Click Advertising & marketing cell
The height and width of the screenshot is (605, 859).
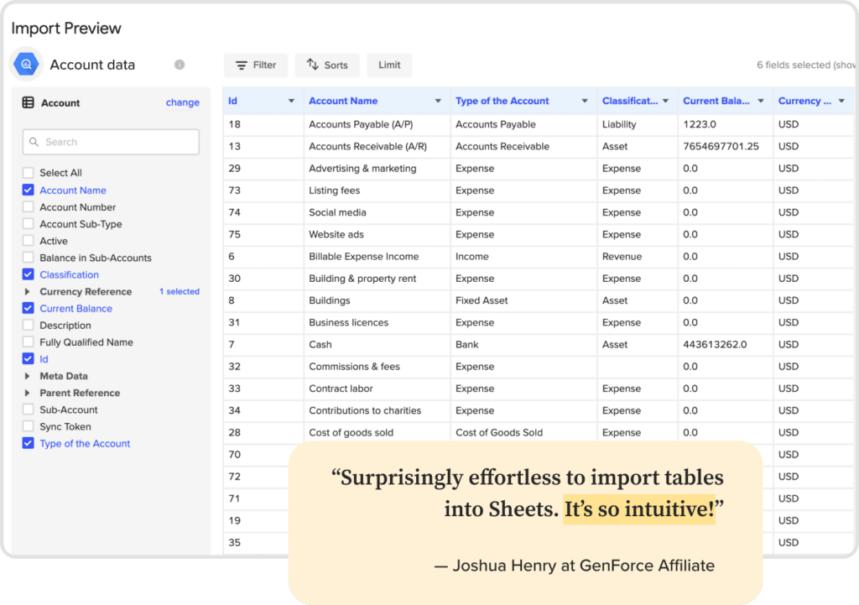pyautogui.click(x=377, y=168)
